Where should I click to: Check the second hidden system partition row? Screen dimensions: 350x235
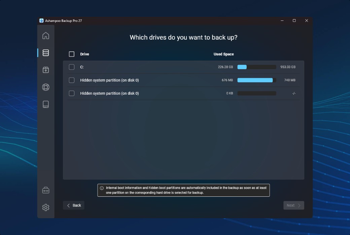[x=72, y=93]
